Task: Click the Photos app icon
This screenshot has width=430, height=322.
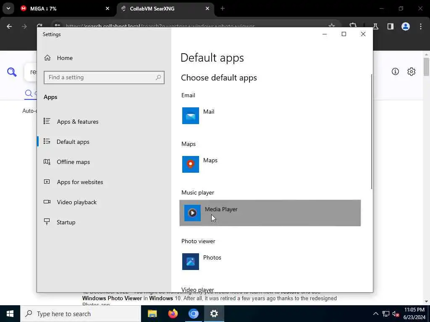Action: point(191,262)
